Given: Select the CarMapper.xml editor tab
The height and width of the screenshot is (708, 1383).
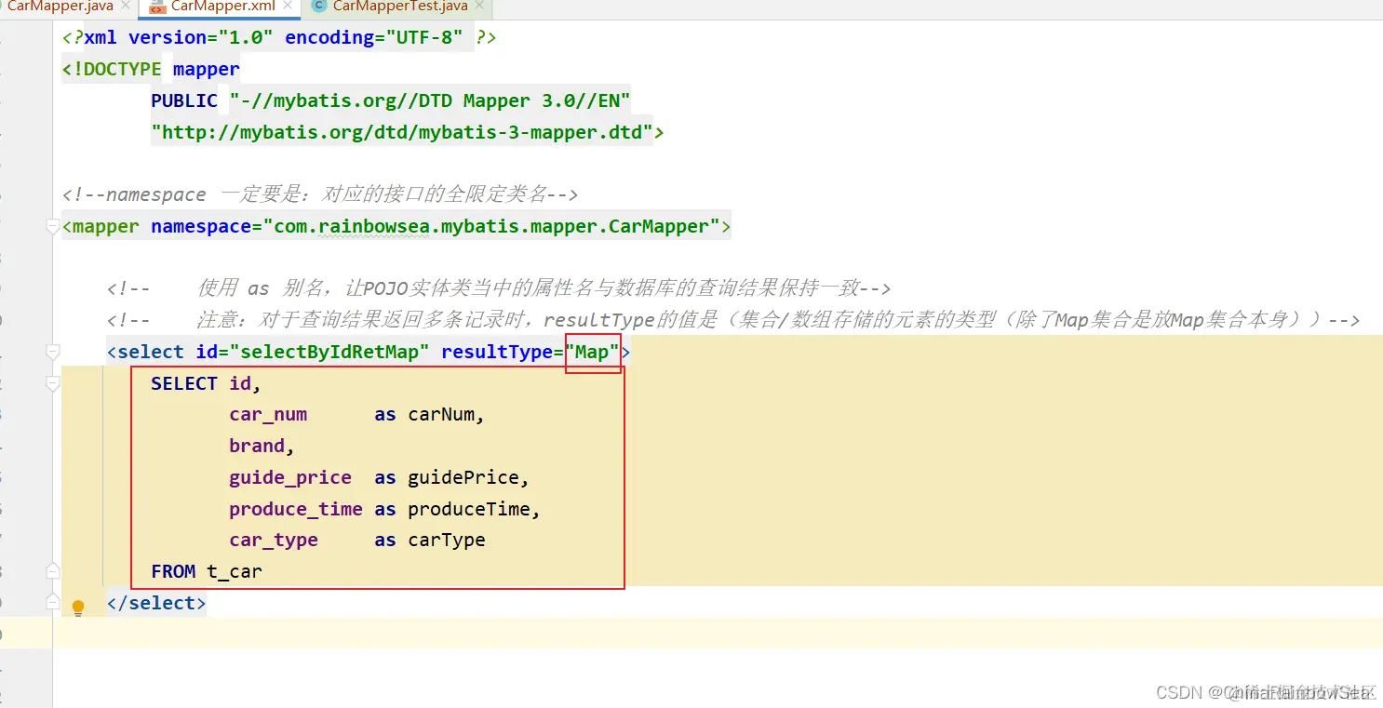Looking at the screenshot, I should pyautogui.click(x=222, y=7).
